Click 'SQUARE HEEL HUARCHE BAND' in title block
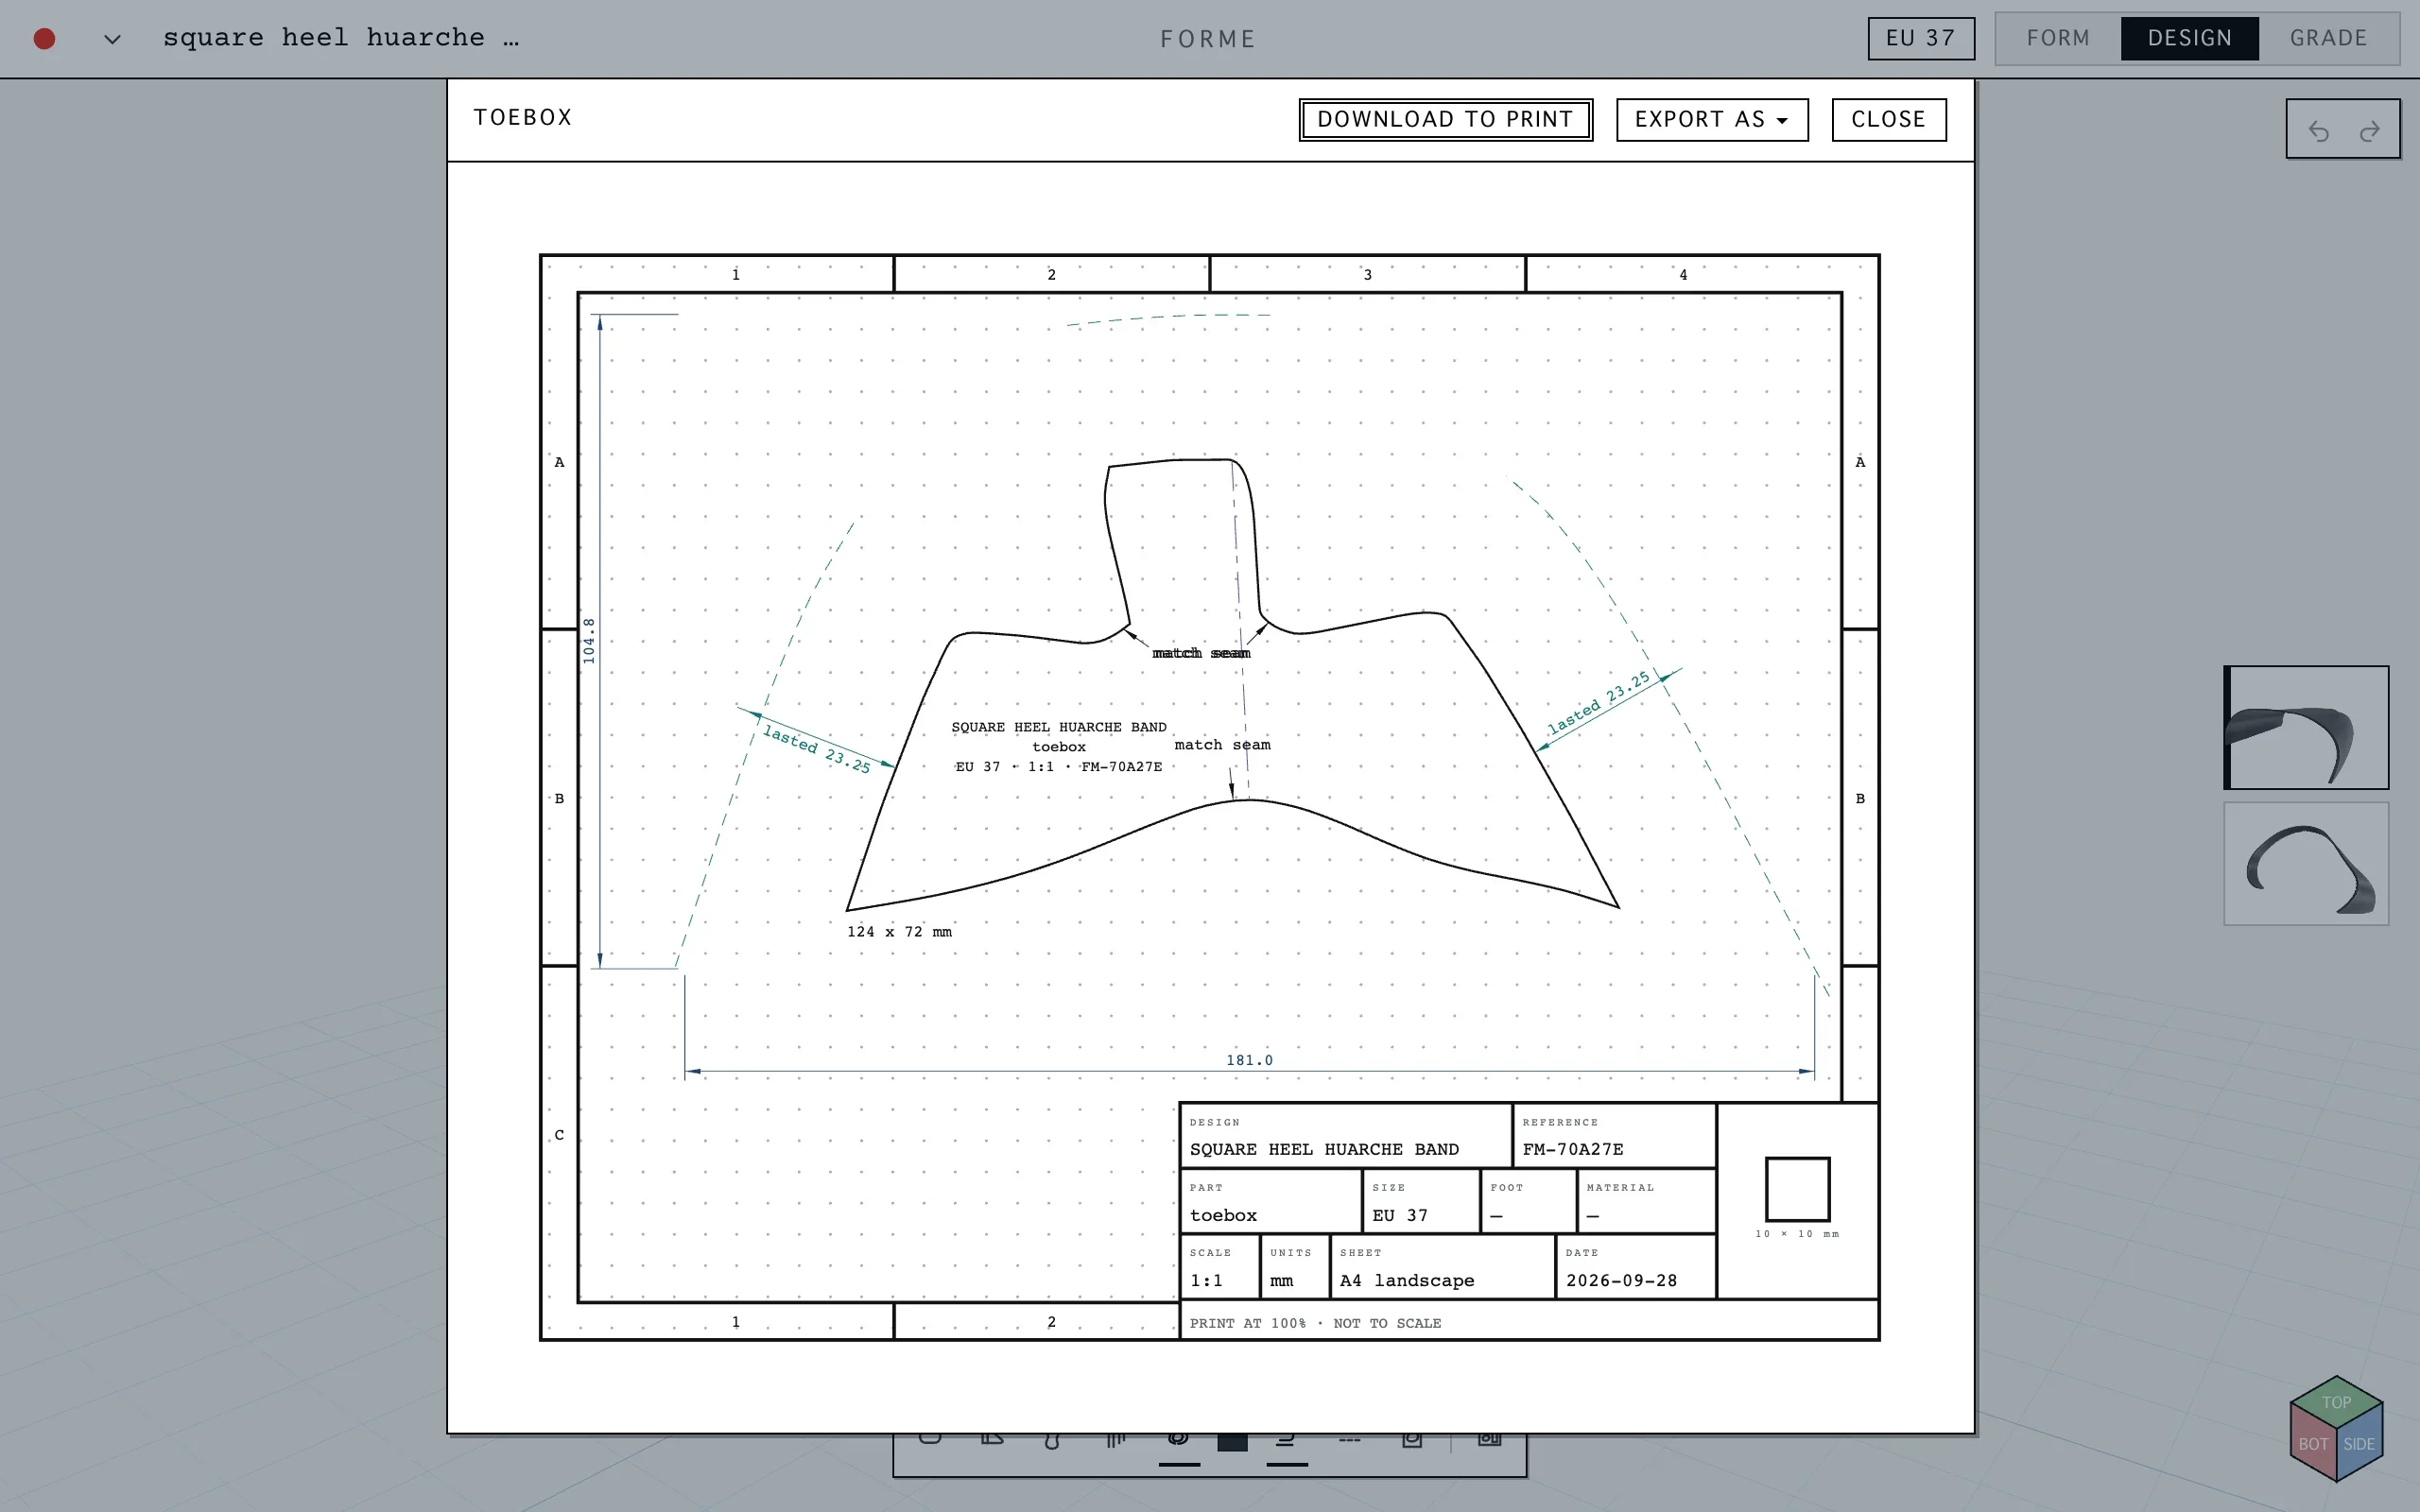This screenshot has width=2420, height=1512. click(x=1324, y=1149)
